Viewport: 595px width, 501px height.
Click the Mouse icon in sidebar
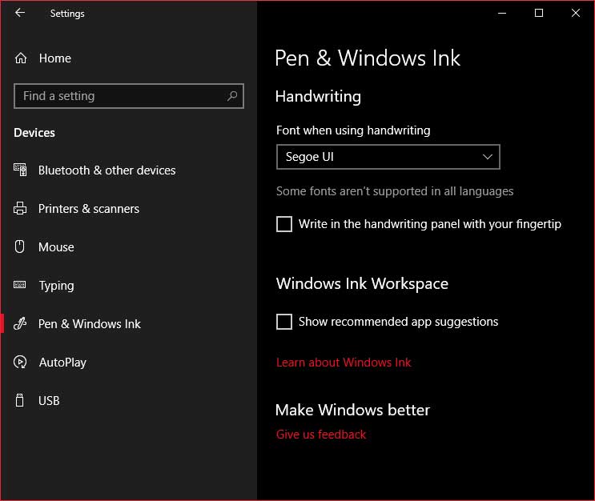pos(19,246)
